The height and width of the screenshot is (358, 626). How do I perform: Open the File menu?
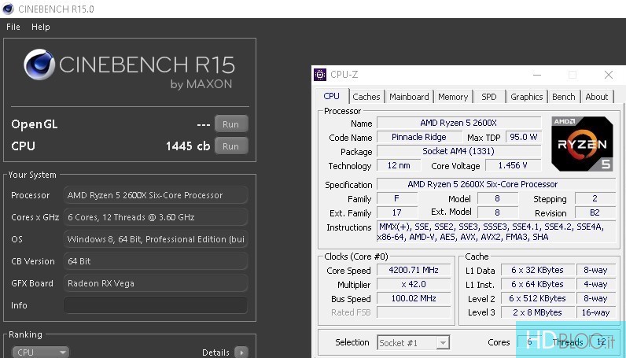tap(13, 27)
